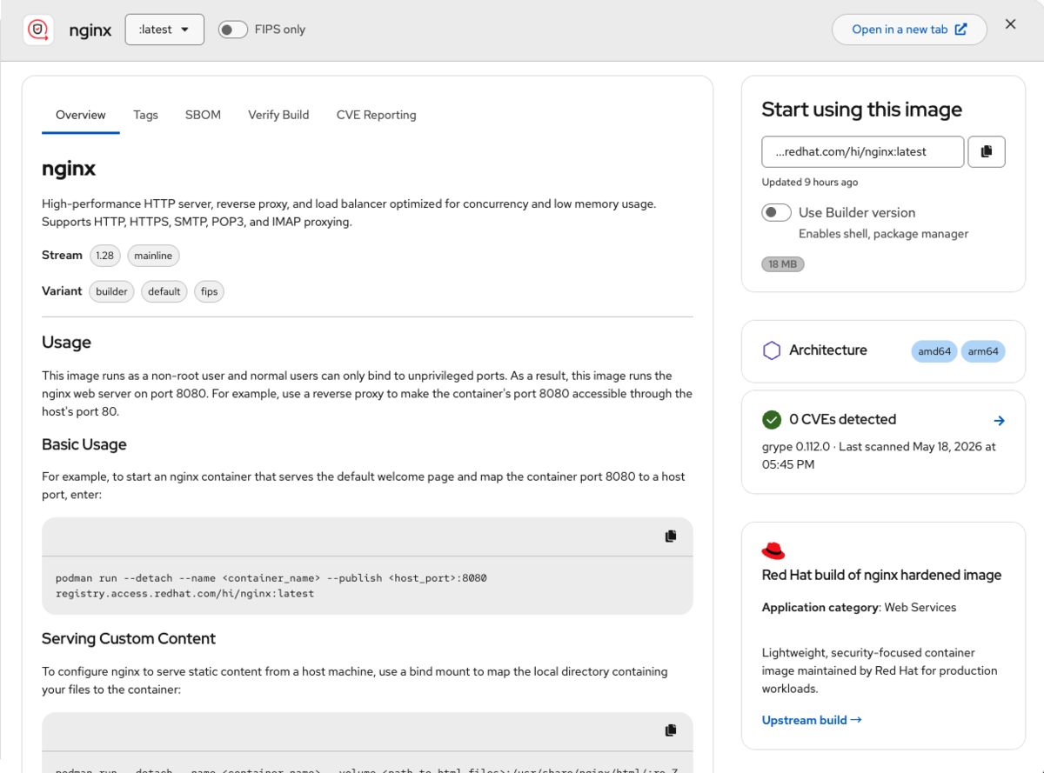Open the SBOM tab
The height and width of the screenshot is (773, 1044).
[203, 115]
